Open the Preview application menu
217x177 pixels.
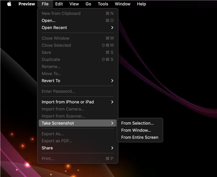pyautogui.click(x=27, y=4)
